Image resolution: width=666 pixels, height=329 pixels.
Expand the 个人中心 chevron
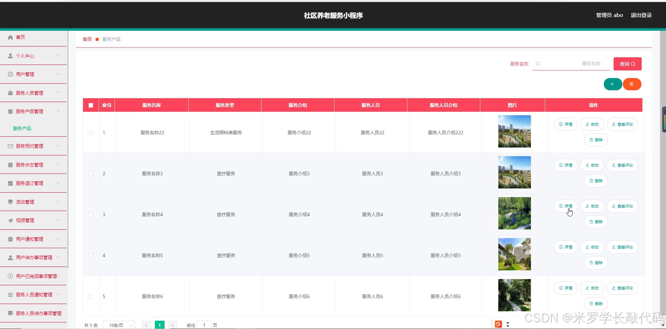pos(58,56)
